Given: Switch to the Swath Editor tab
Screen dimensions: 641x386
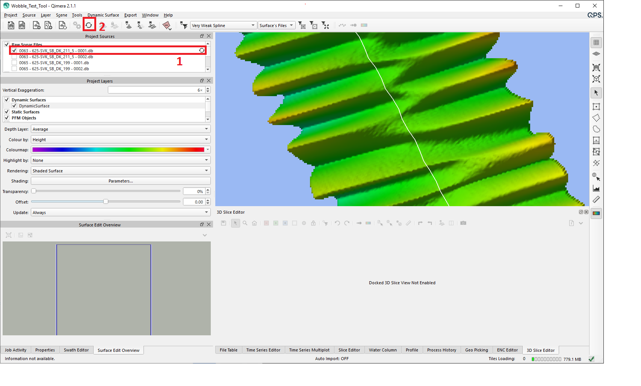Looking at the screenshot, I should tap(76, 350).
